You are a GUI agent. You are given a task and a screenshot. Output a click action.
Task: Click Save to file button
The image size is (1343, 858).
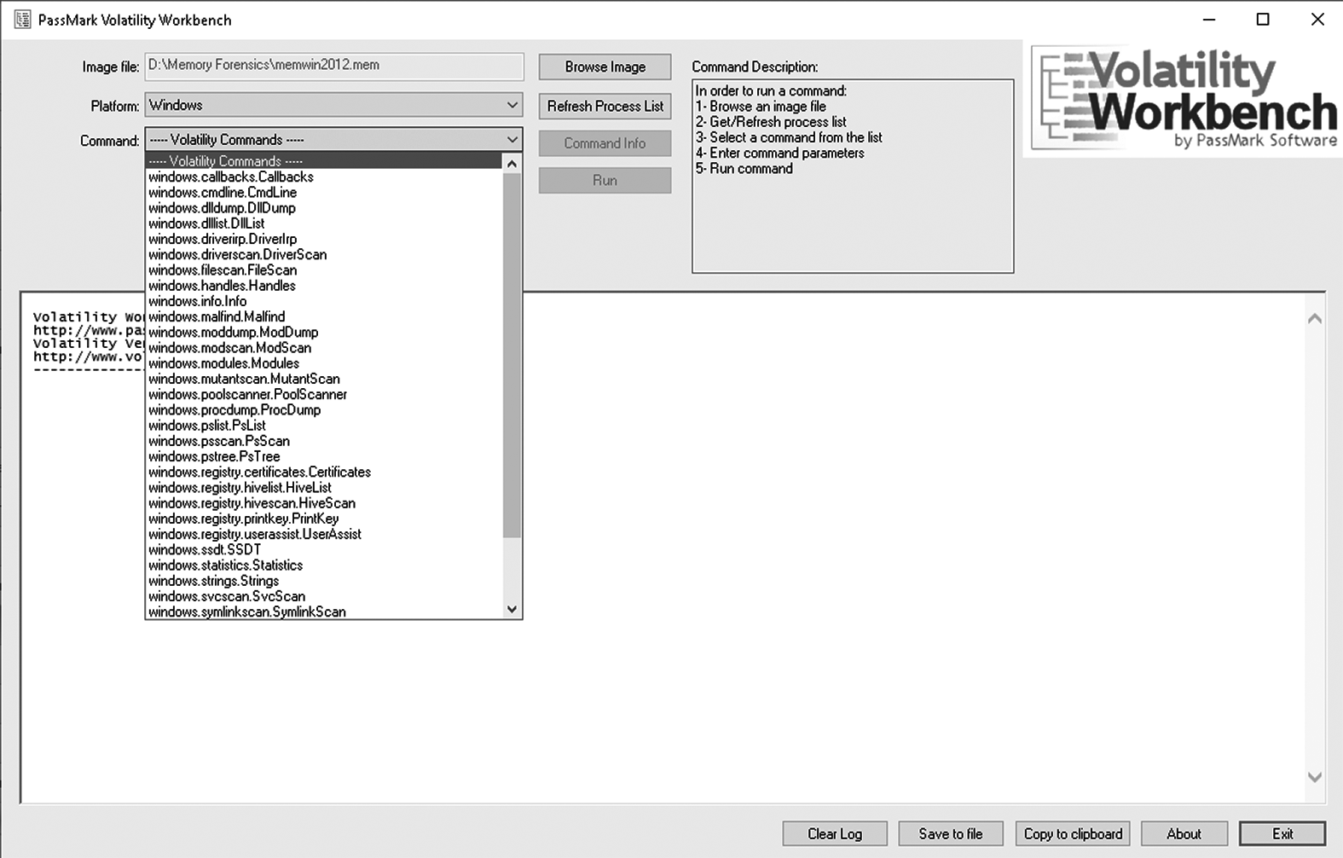click(951, 833)
